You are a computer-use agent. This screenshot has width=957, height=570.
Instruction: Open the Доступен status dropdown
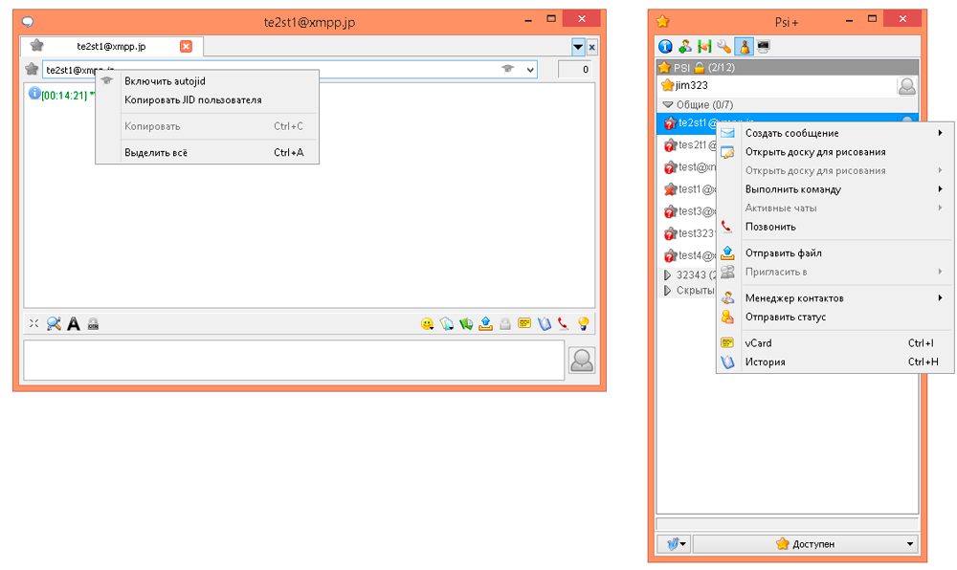pos(806,544)
